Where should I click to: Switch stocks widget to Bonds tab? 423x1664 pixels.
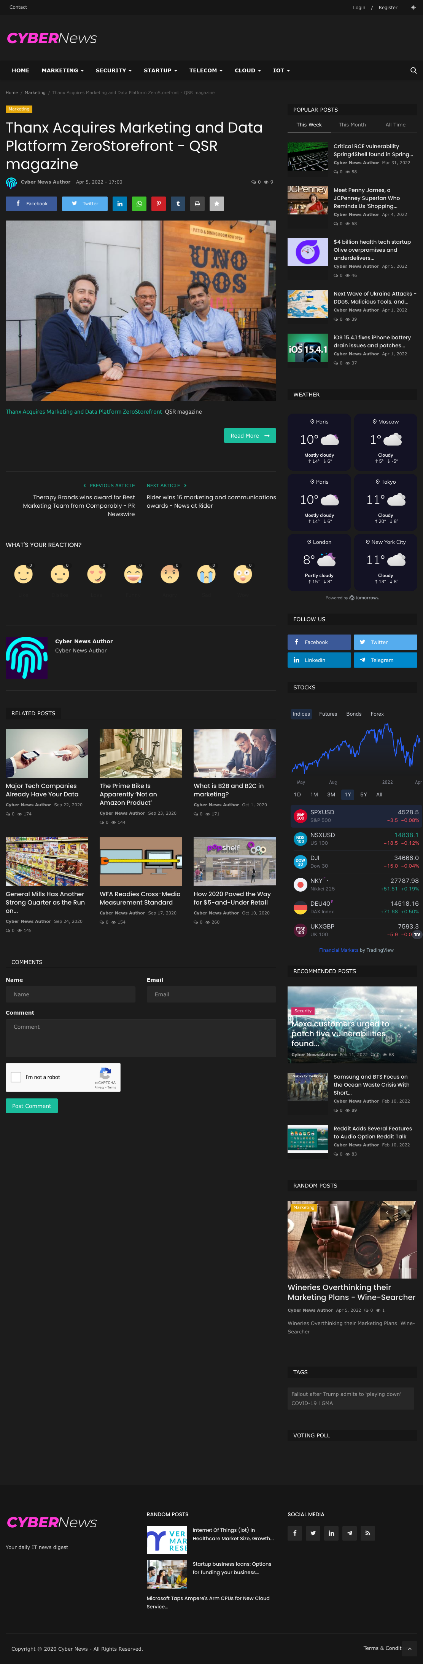click(x=353, y=714)
